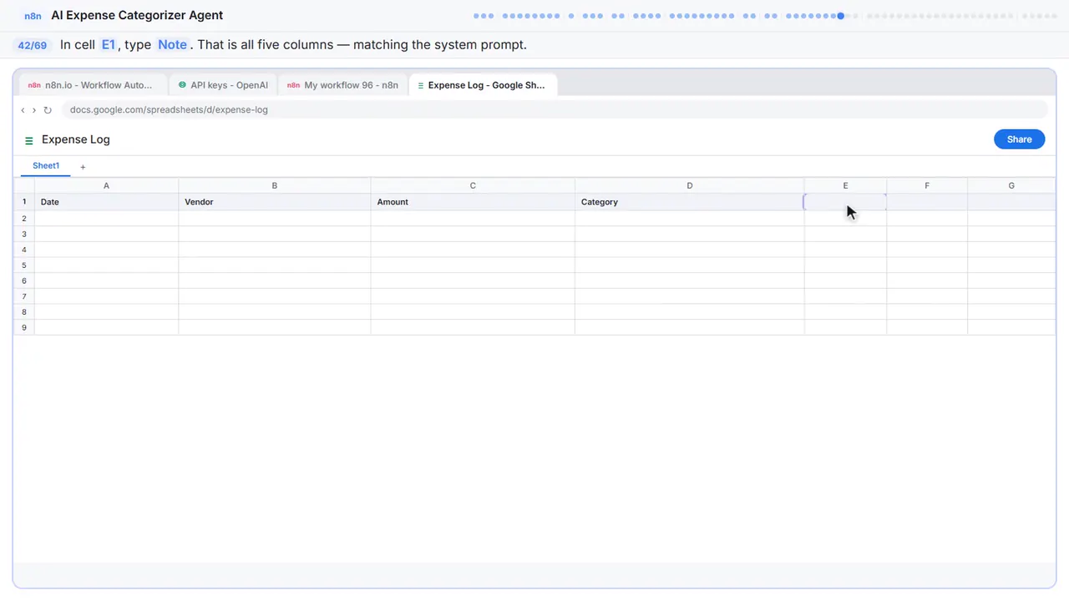Select column F by its header

coord(927,185)
